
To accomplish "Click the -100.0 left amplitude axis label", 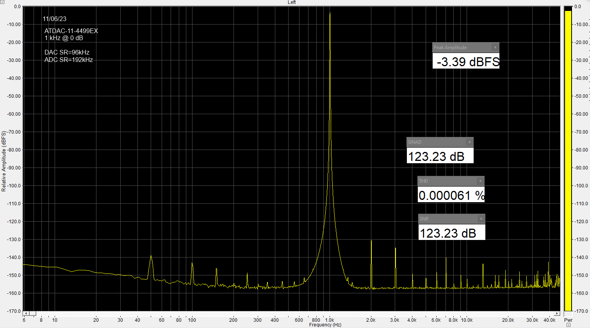I will [14, 186].
